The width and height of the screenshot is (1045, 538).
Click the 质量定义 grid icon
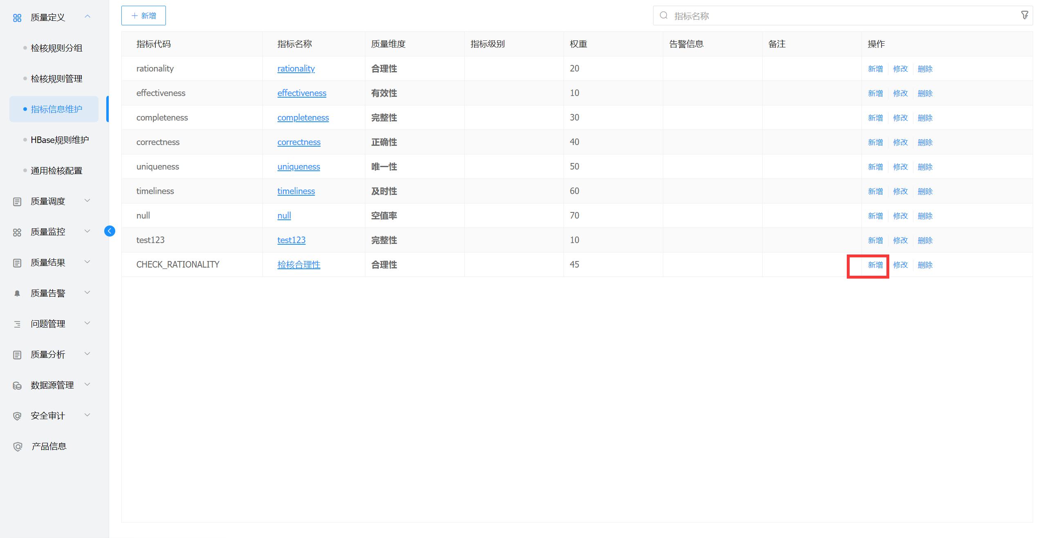coord(17,18)
